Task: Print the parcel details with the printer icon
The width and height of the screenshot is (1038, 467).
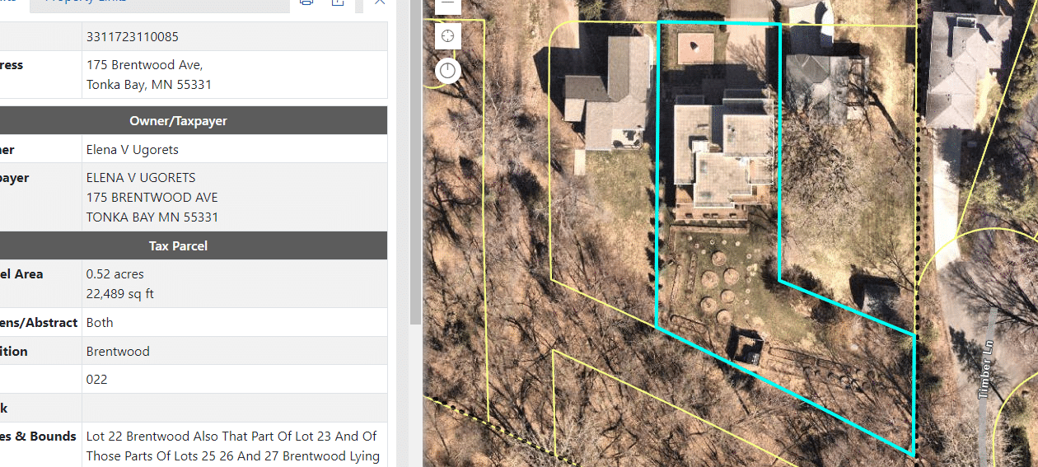Action: 306,2
